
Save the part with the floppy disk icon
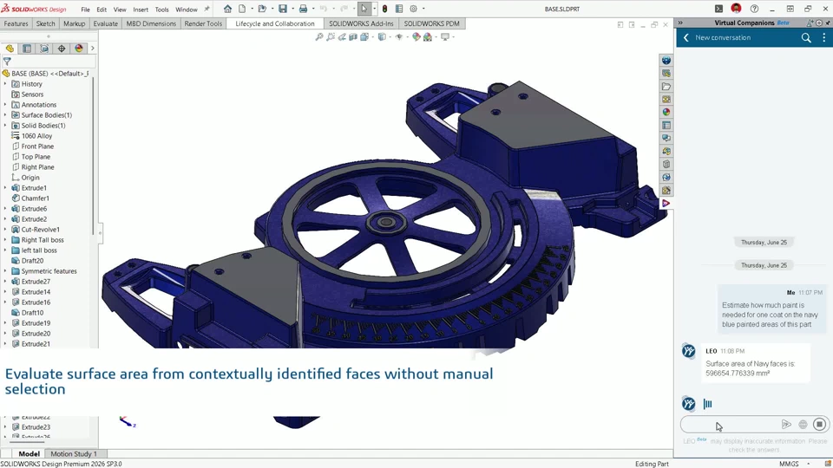coord(283,9)
